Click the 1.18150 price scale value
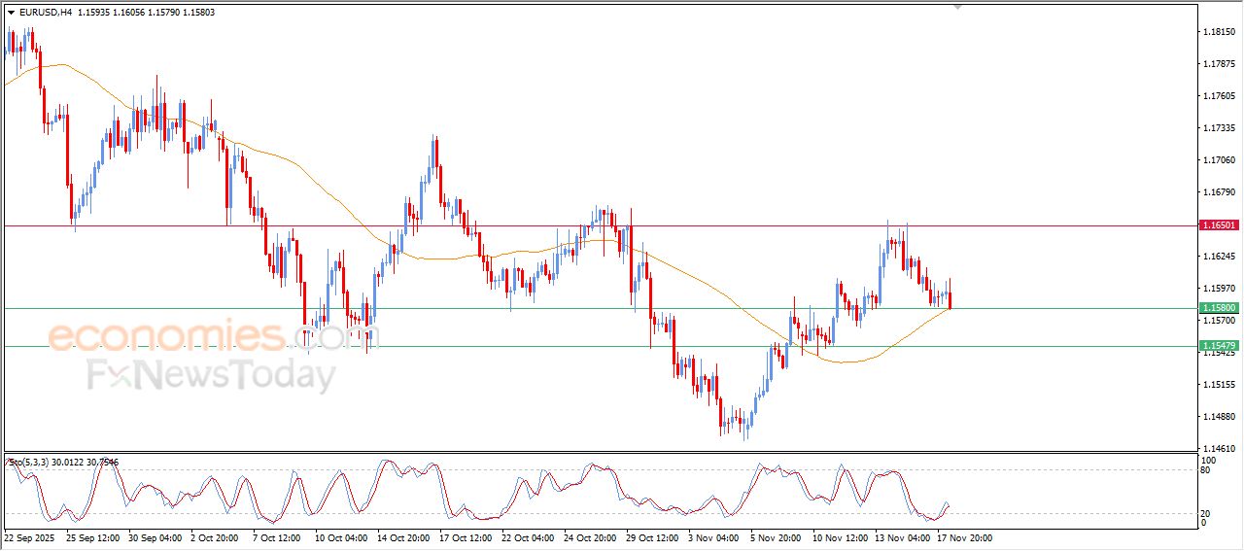 tap(1219, 32)
